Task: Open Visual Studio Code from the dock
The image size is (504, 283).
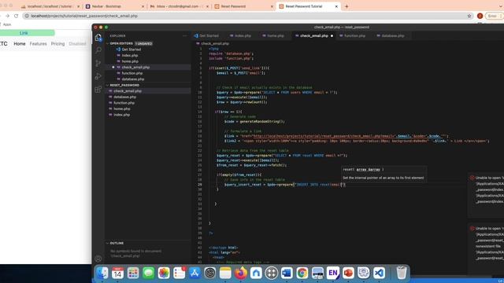Action: point(379,273)
